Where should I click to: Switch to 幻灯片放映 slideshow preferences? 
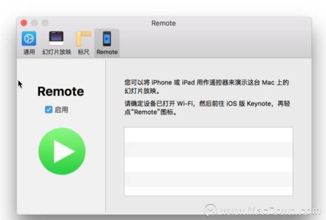(x=57, y=43)
